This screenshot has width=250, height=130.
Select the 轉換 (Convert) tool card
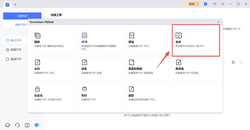pos(54,42)
